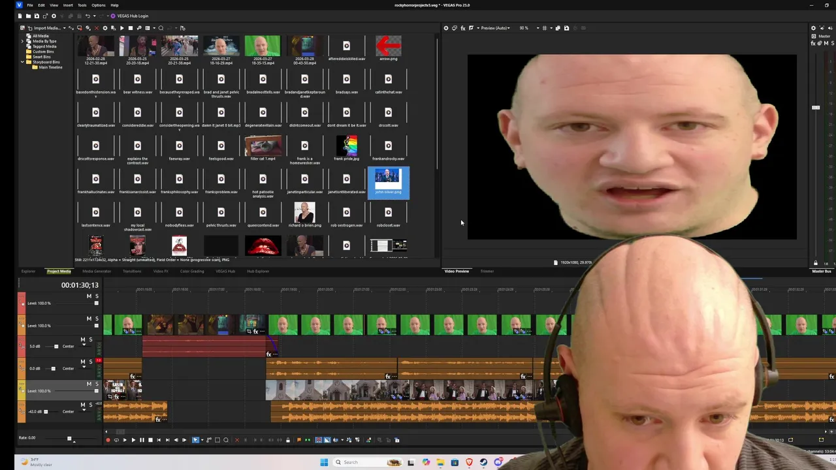The height and width of the screenshot is (470, 836).
Task: Mute the 5.0 dB audio track
Action: click(x=83, y=339)
